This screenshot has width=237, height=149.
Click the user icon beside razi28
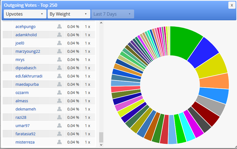coord(59,117)
